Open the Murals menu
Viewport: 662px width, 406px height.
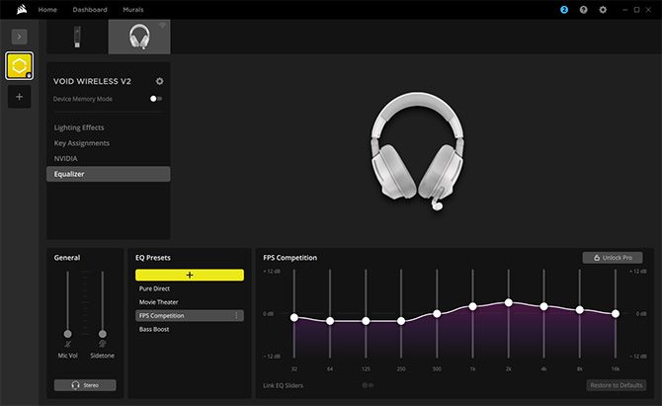pos(133,10)
